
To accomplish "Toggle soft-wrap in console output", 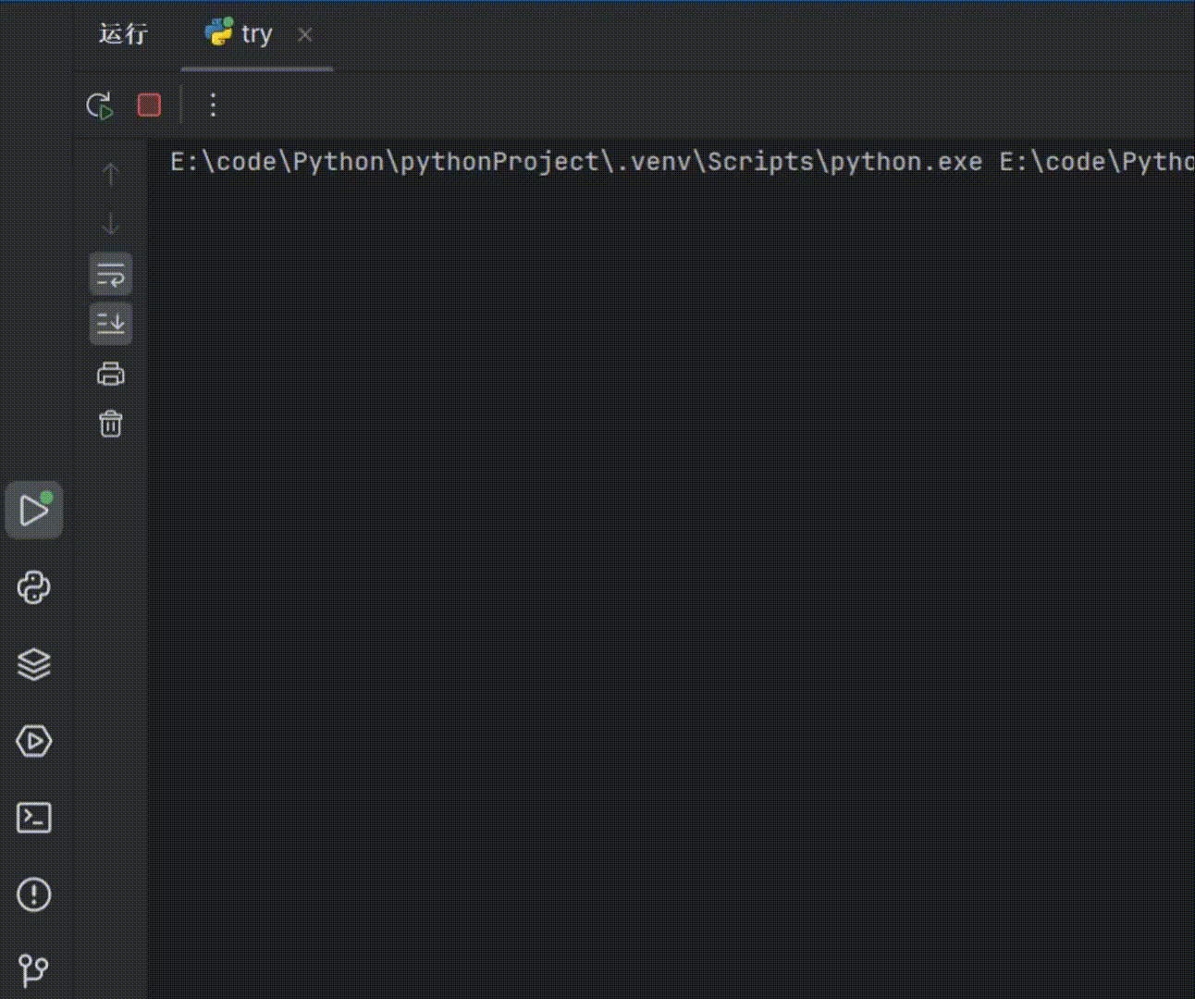I will [111, 275].
